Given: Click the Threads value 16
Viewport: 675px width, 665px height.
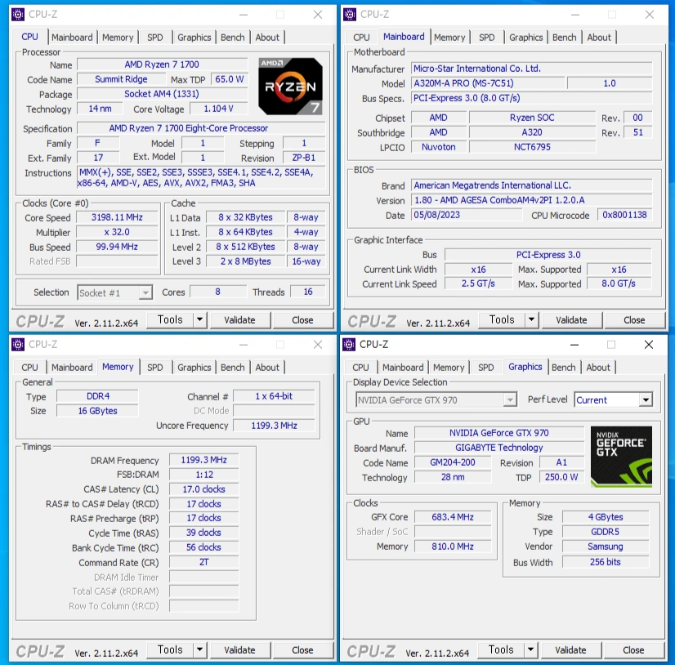Looking at the screenshot, I should [308, 292].
